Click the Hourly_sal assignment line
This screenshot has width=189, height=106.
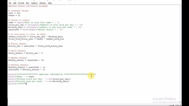[x=35, y=46]
